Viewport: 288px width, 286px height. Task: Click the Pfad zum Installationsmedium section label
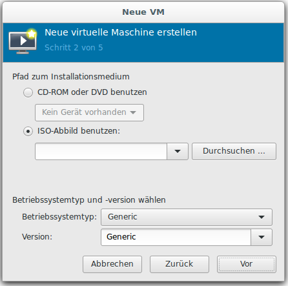[x=71, y=77]
